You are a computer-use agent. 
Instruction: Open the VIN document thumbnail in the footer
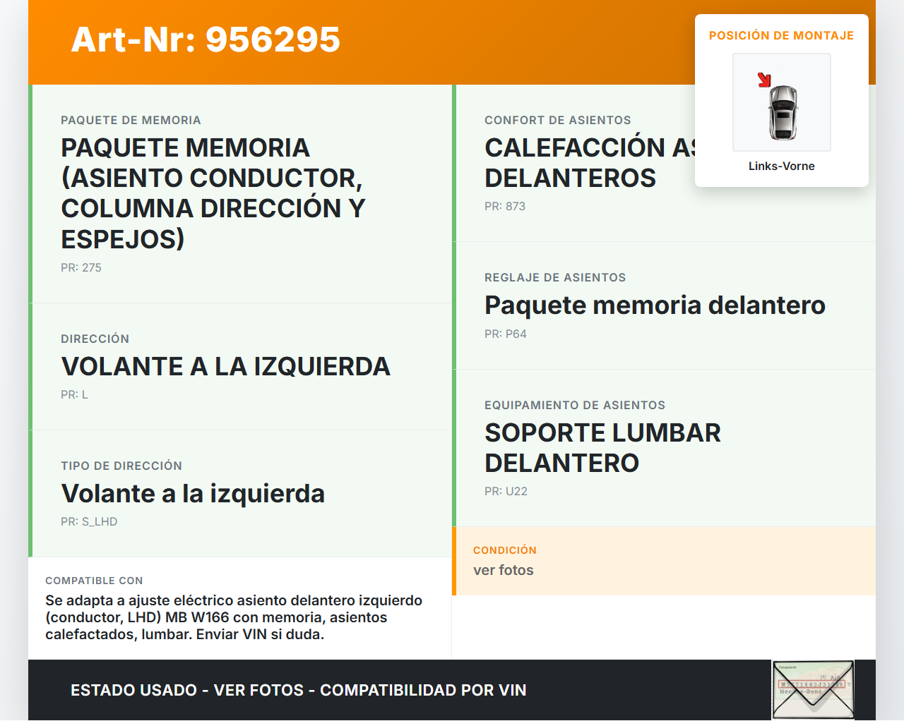[x=813, y=689]
